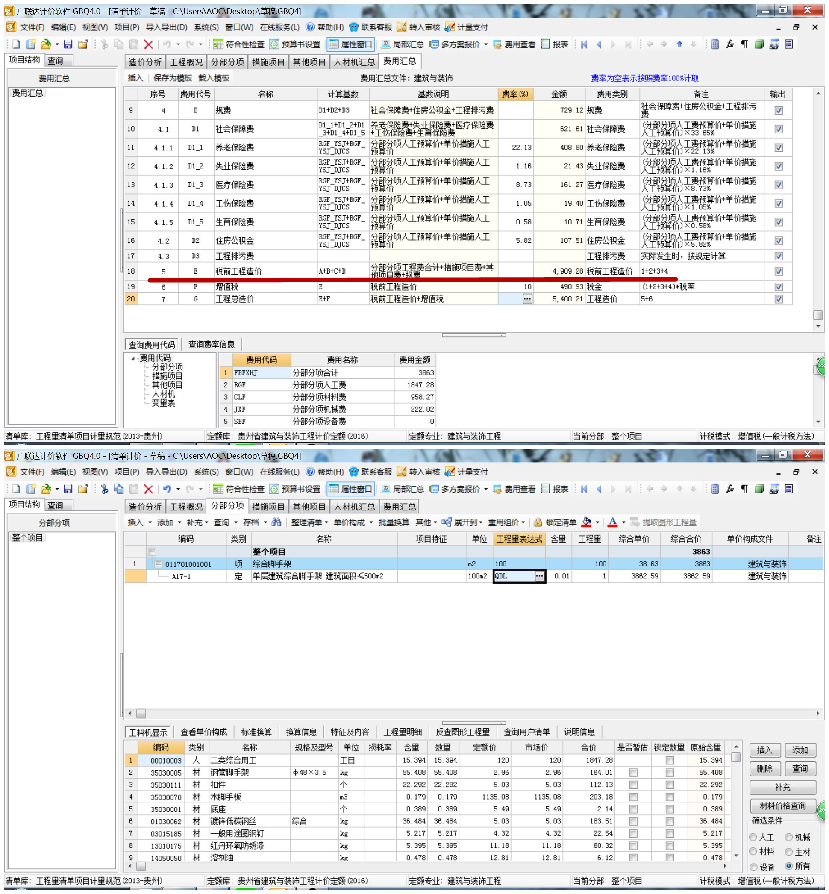Switch to 措施项目 tab in 费用汇总 window
Image resolution: width=829 pixels, height=894 pixels.
point(268,62)
